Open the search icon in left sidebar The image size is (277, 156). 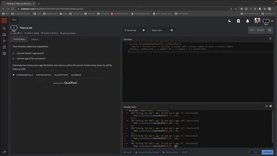(x=4, y=28)
